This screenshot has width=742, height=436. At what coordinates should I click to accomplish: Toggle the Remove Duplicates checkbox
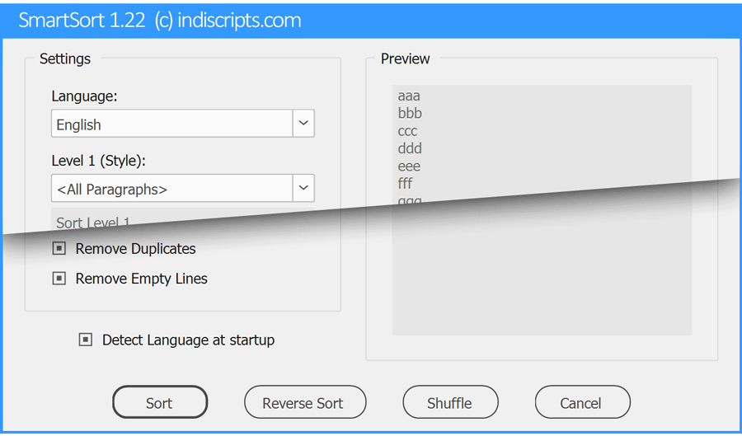coord(59,249)
